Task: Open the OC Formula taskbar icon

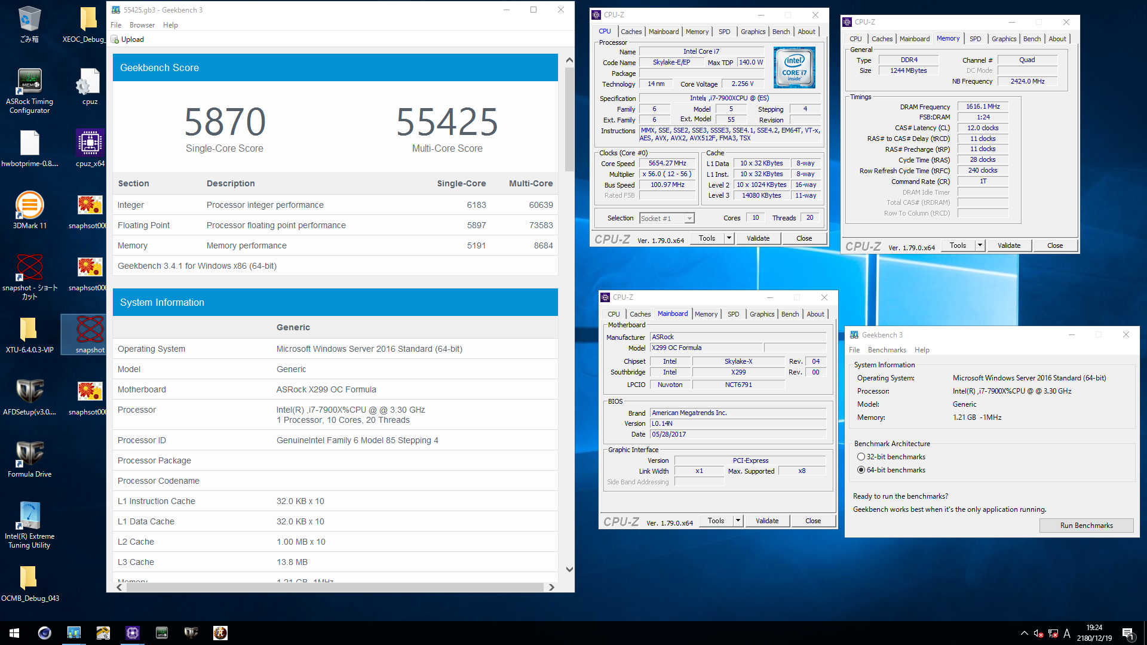Action: 191,633
